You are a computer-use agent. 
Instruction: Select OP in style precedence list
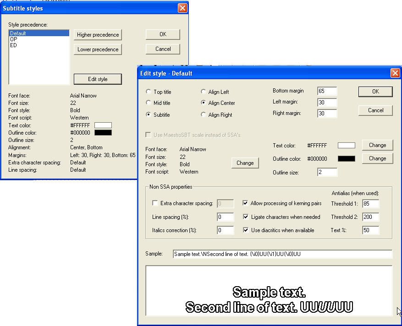[x=39, y=39]
